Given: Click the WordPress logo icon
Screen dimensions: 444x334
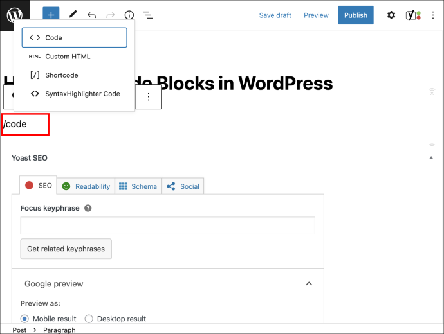Looking at the screenshot, I should coord(15,14).
